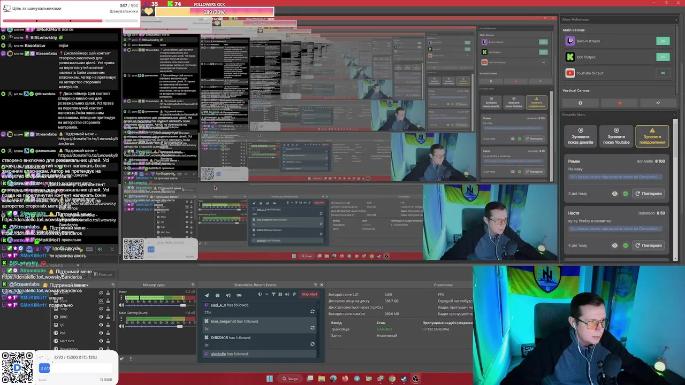Click OBS Studio taskbar icon

[416, 379]
